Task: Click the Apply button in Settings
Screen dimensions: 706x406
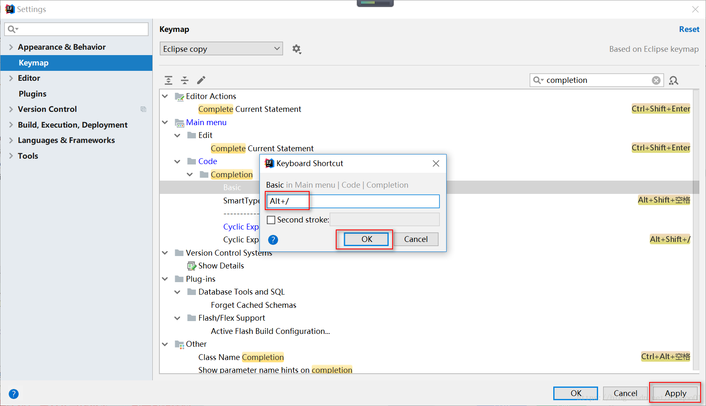Action: click(x=675, y=393)
